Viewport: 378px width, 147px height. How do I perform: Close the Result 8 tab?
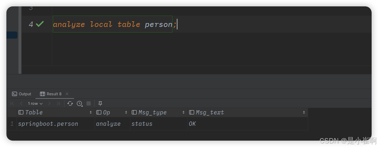(67, 94)
